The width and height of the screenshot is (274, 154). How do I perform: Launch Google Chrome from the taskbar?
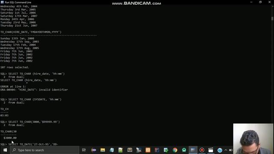[175, 150]
